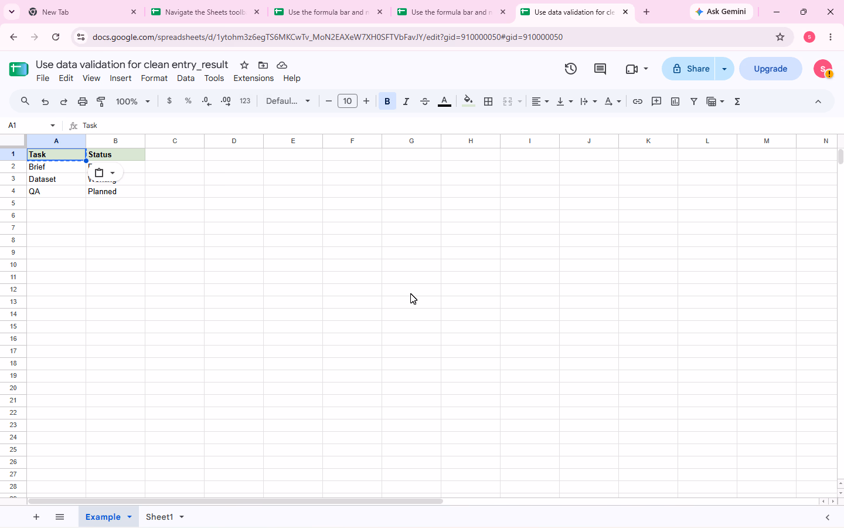Open the comments panel icon
This screenshot has height=528, width=844.
pos(600,69)
